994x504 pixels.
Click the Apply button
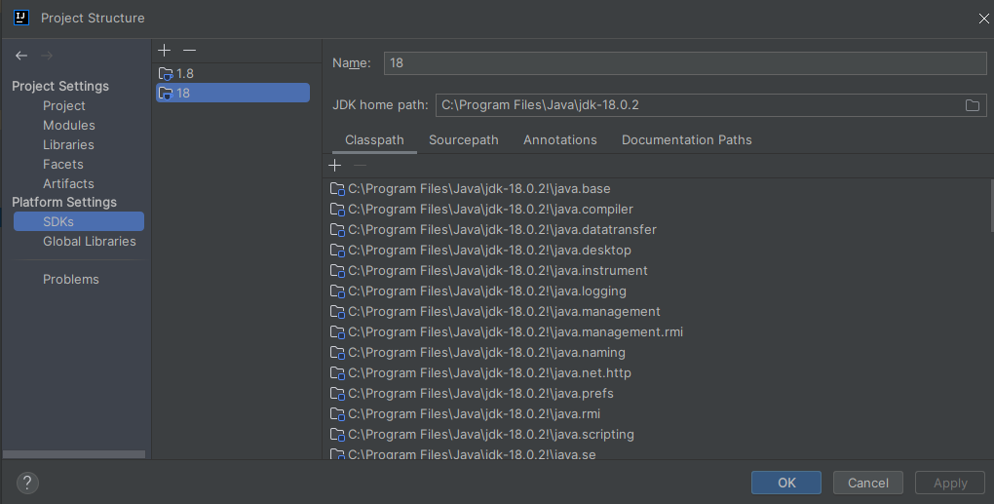click(950, 484)
